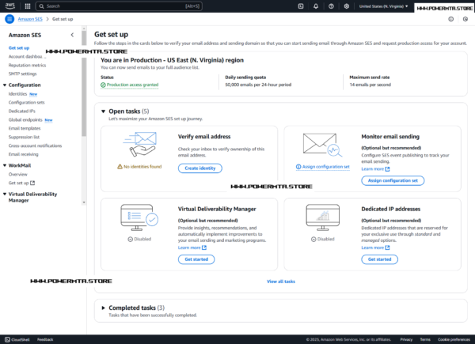Collapse the Amazon SES sidebar arrow
This screenshot has width=475, height=344.
pos(72,35)
